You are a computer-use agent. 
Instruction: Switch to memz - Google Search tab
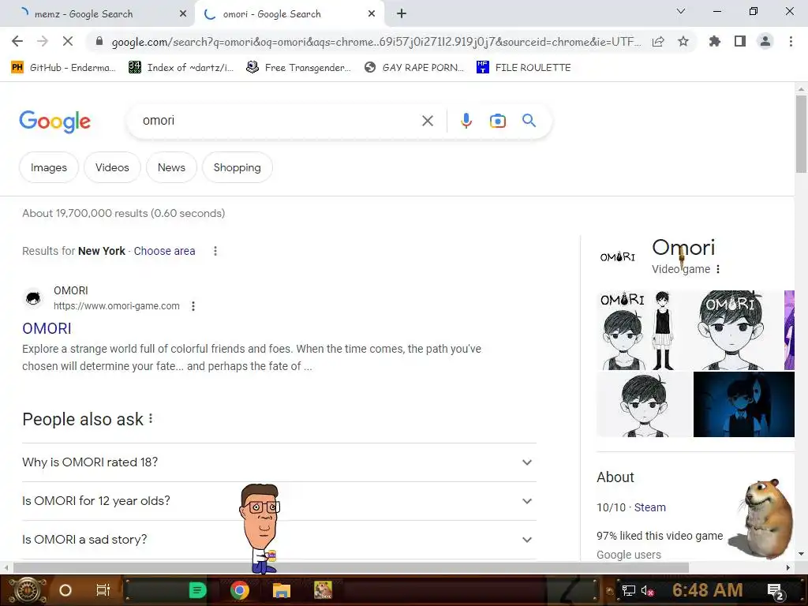point(98,14)
